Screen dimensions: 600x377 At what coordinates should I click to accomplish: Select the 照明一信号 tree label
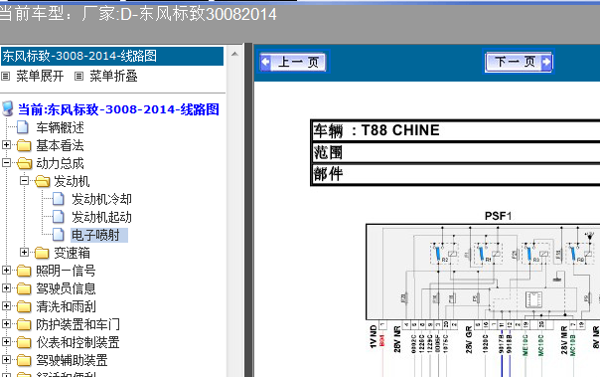coord(66,271)
